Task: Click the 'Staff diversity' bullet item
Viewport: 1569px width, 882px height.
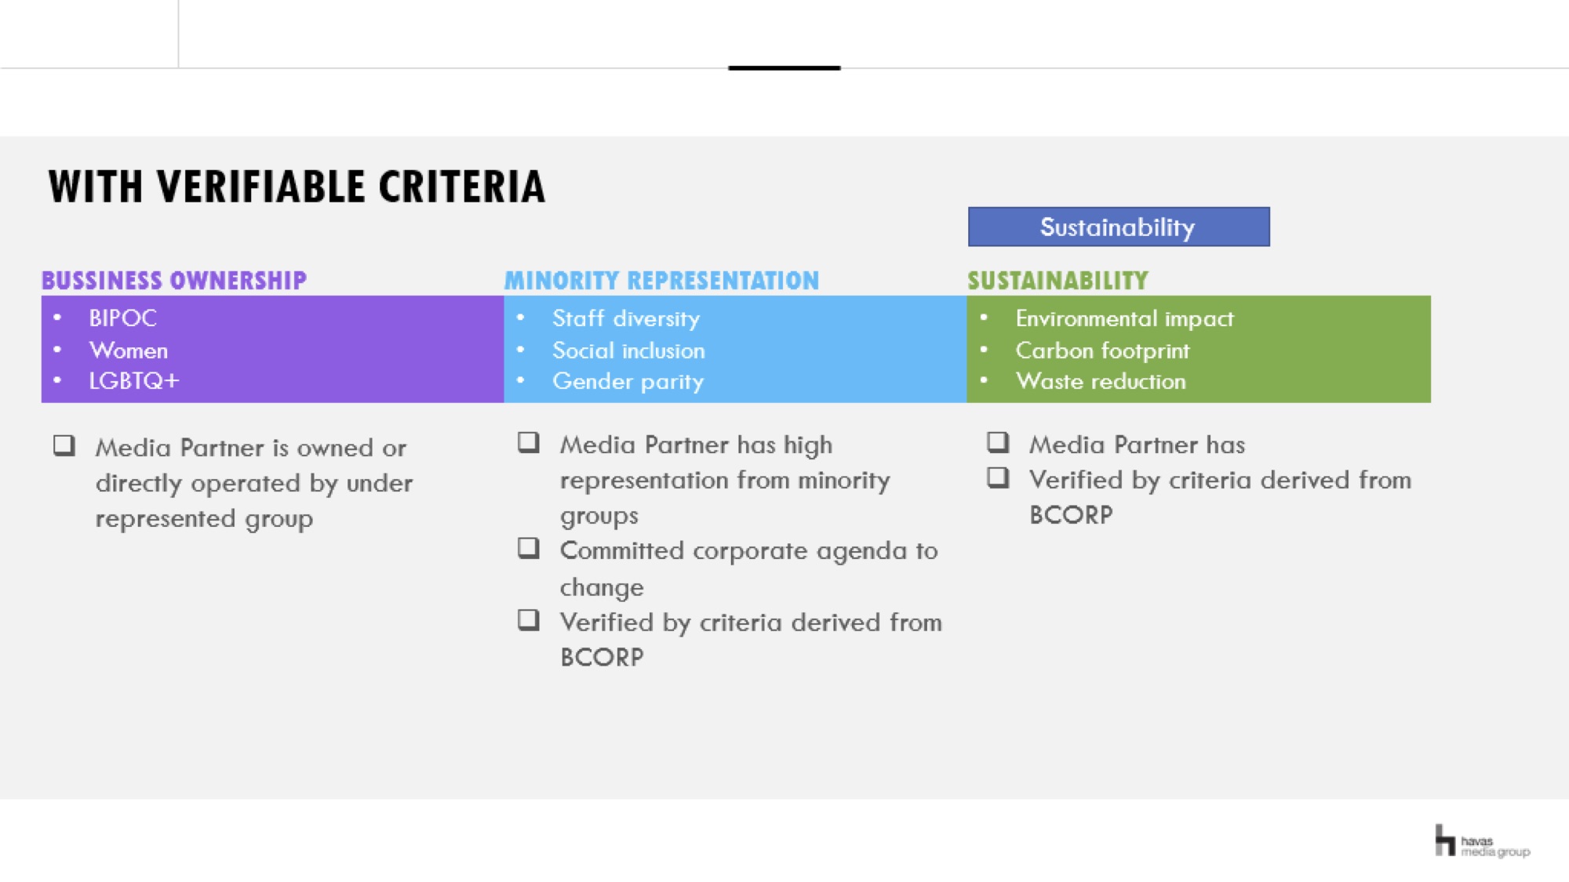Action: pyautogui.click(x=626, y=318)
